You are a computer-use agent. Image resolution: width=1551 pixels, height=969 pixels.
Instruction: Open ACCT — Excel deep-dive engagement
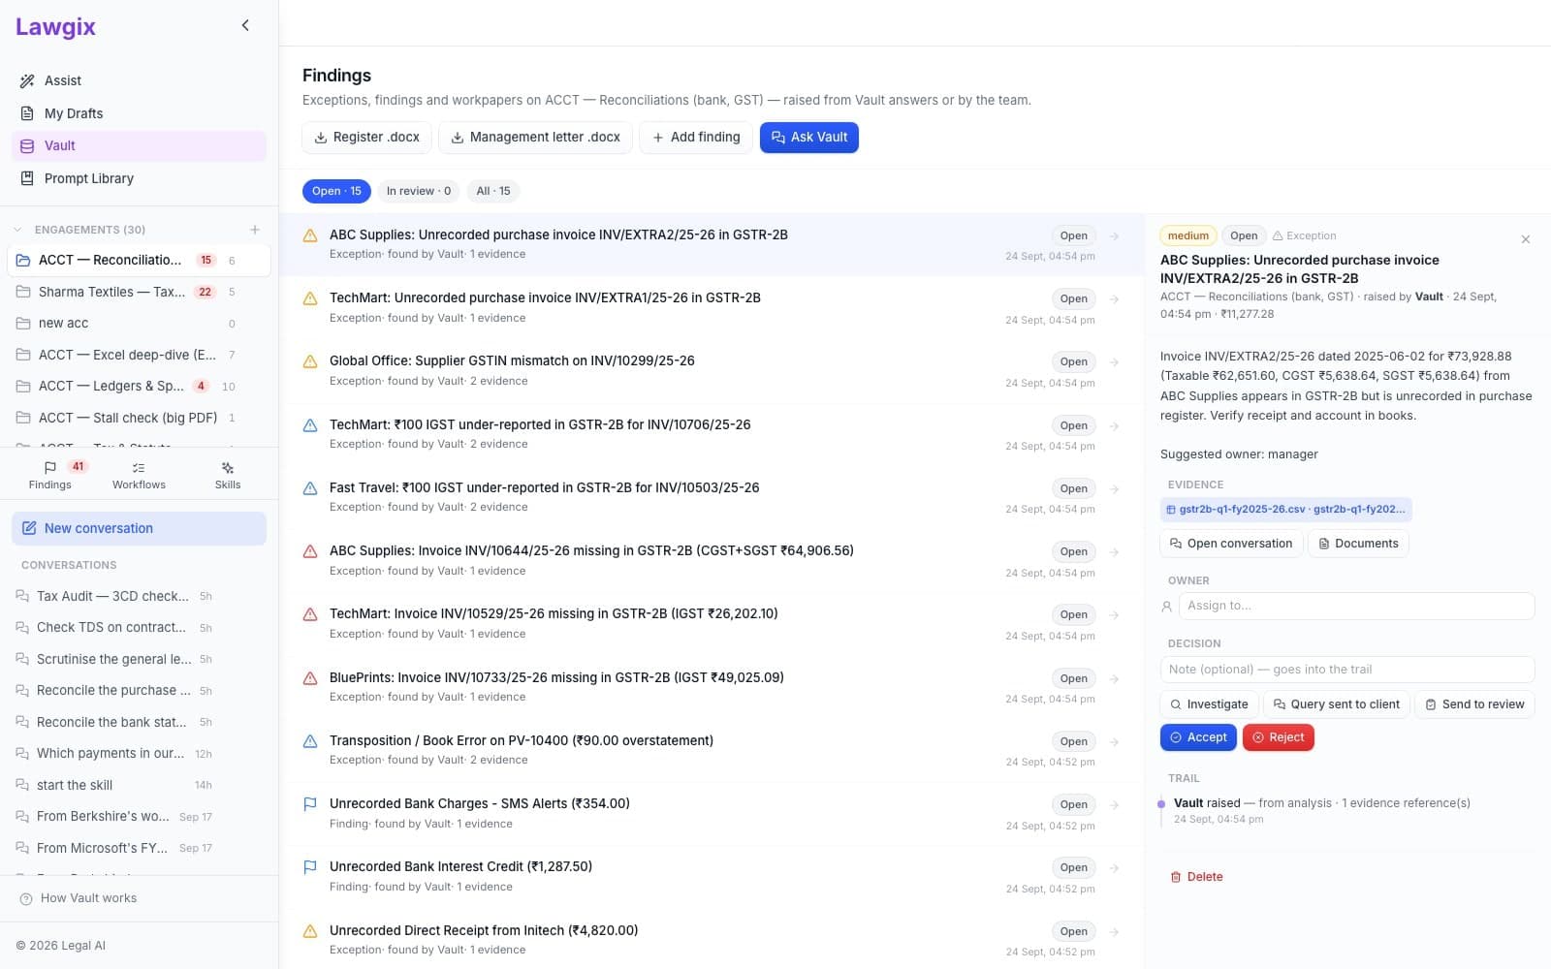coord(139,355)
